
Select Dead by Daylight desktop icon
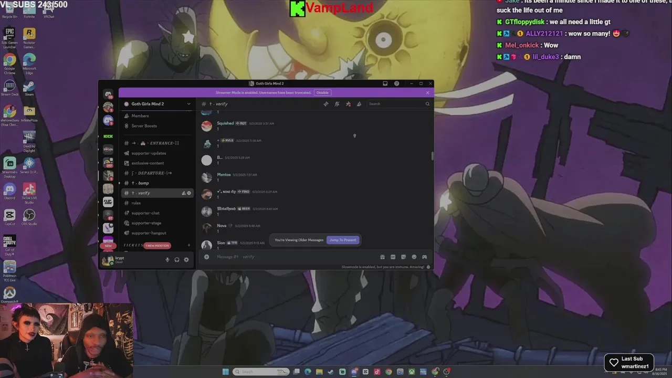pos(29,141)
